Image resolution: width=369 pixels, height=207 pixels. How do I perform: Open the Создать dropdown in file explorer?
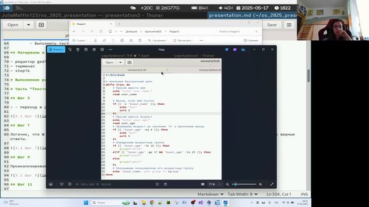point(80,40)
